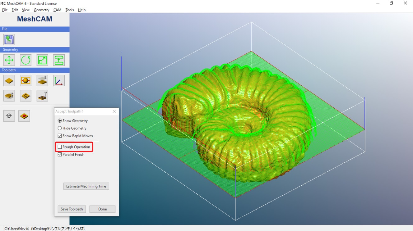
Task: Enable the Rough Operation checkbox
Action: click(x=60, y=147)
